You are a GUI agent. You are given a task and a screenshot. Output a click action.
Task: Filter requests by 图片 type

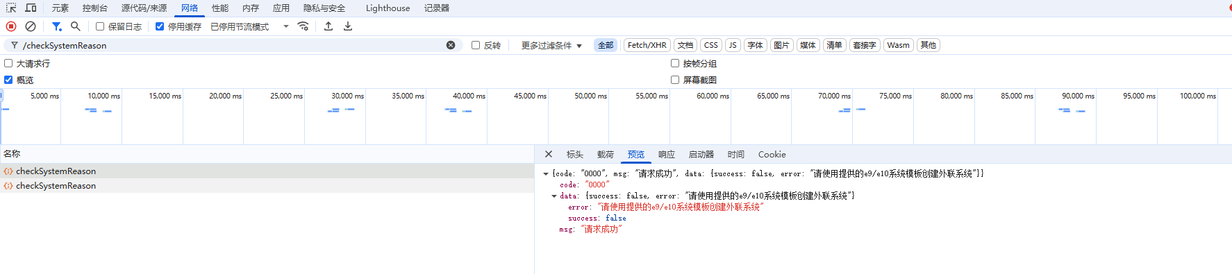pos(781,45)
